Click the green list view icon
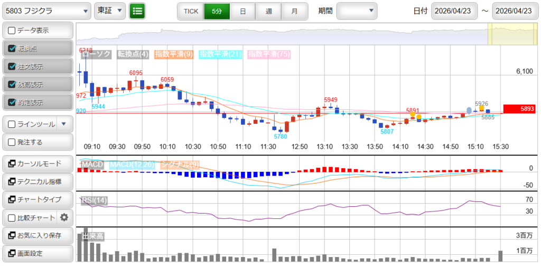Viewport: 541px width, 266px height. 137,11
